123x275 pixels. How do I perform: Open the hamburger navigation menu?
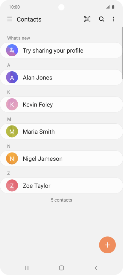click(10, 19)
